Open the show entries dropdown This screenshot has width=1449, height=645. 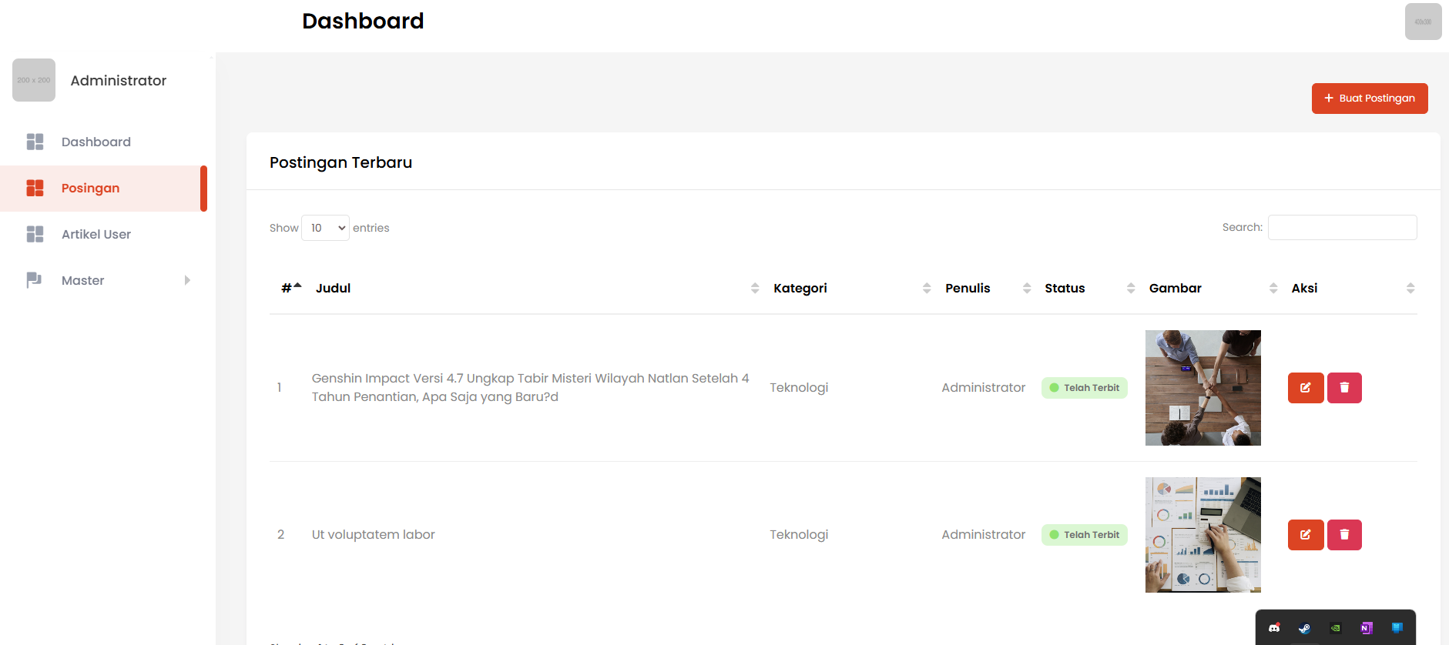click(x=326, y=228)
